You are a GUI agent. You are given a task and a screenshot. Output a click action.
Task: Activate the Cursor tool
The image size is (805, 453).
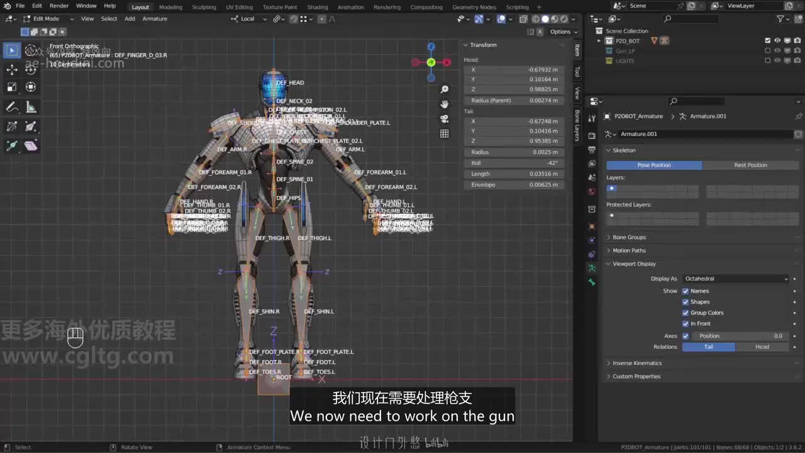pos(31,50)
